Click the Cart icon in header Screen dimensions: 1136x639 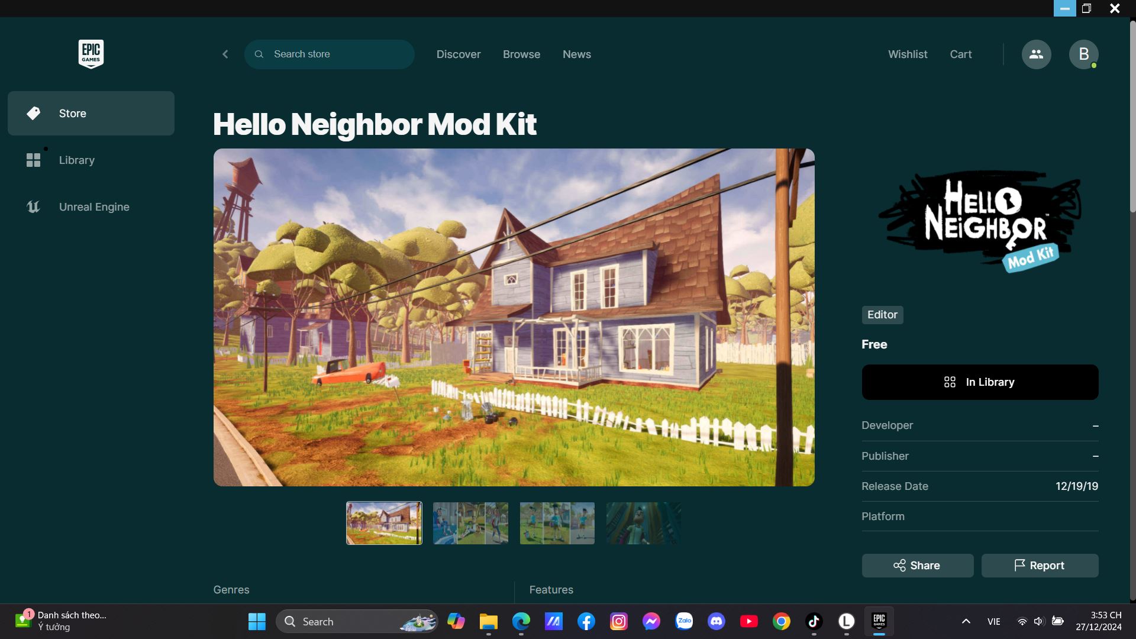[961, 54]
